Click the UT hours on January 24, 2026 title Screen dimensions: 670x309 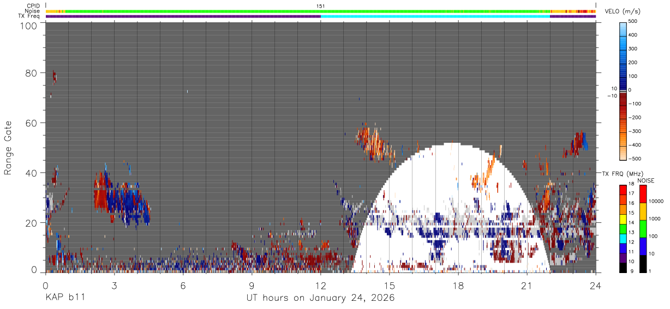[x=320, y=298]
